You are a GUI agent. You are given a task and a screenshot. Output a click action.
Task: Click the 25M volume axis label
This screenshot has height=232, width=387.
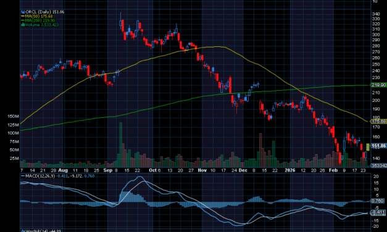[14, 158]
